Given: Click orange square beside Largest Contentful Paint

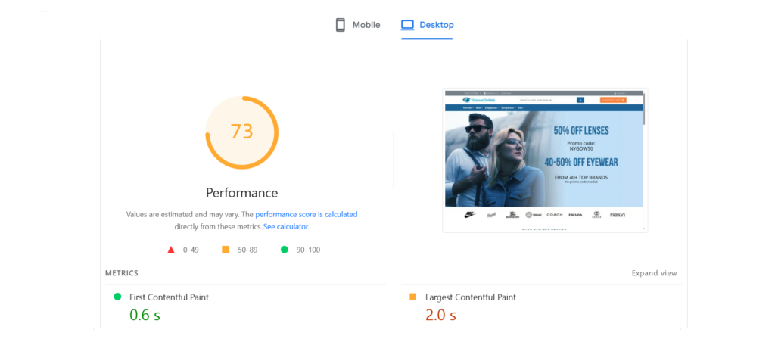Looking at the screenshot, I should 412,297.
